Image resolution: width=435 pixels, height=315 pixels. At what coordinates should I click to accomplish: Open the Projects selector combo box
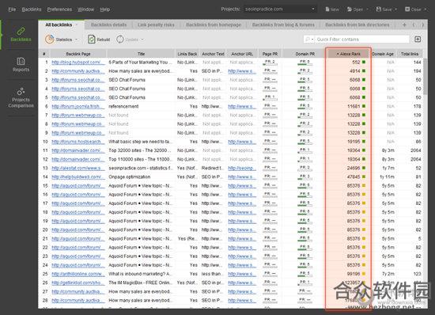pos(280,9)
